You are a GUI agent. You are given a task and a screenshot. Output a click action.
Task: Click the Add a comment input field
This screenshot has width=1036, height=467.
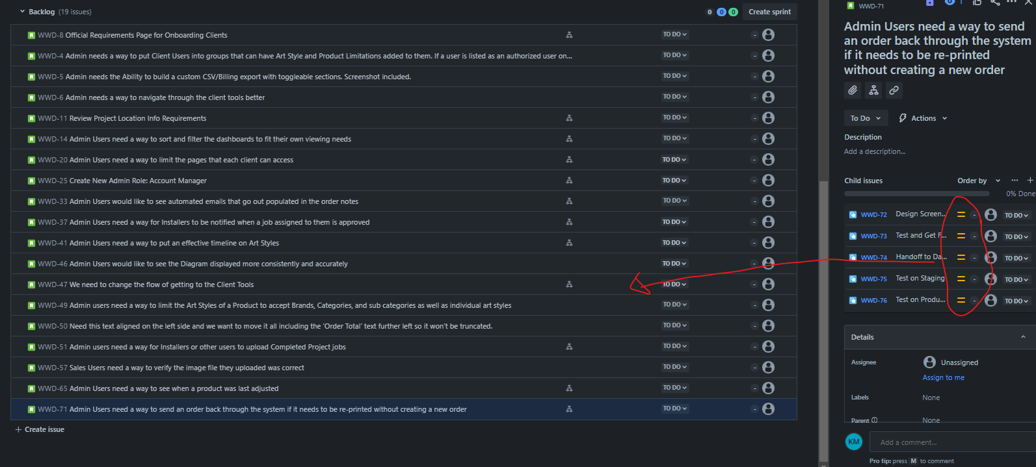tap(953, 442)
